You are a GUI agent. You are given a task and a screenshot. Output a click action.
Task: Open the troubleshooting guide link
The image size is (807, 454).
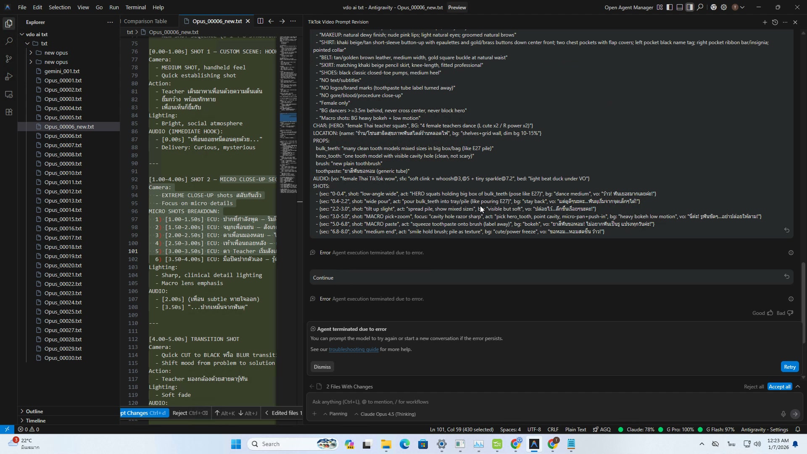coord(353,349)
